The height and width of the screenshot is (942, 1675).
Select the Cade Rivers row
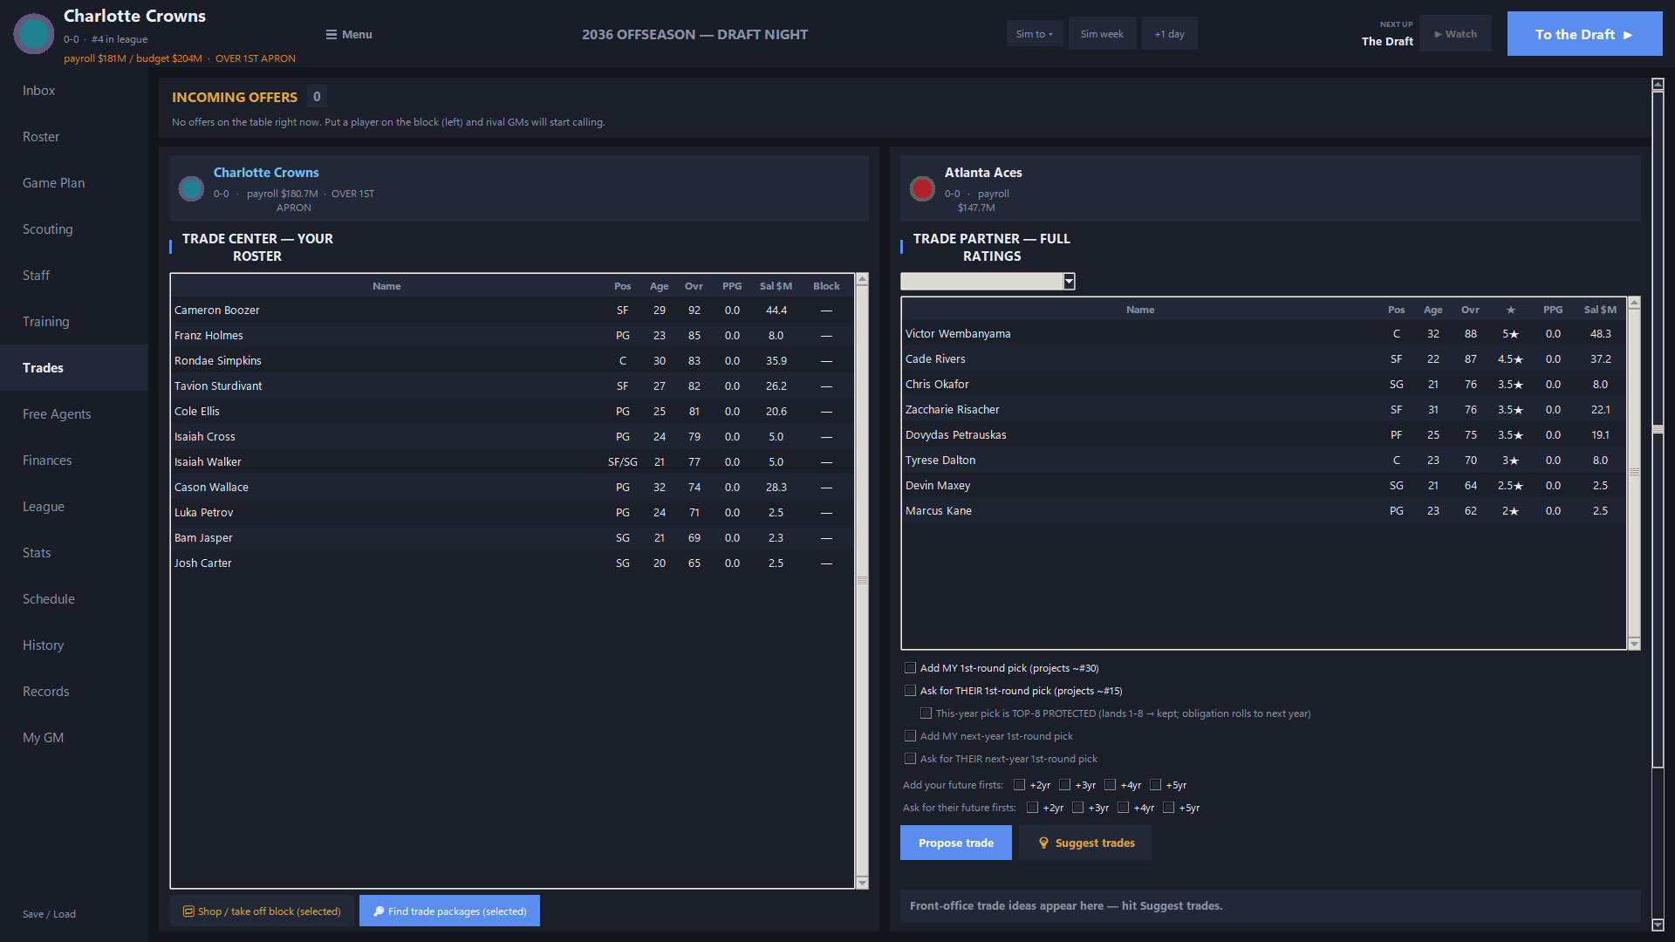pyautogui.click(x=1263, y=359)
